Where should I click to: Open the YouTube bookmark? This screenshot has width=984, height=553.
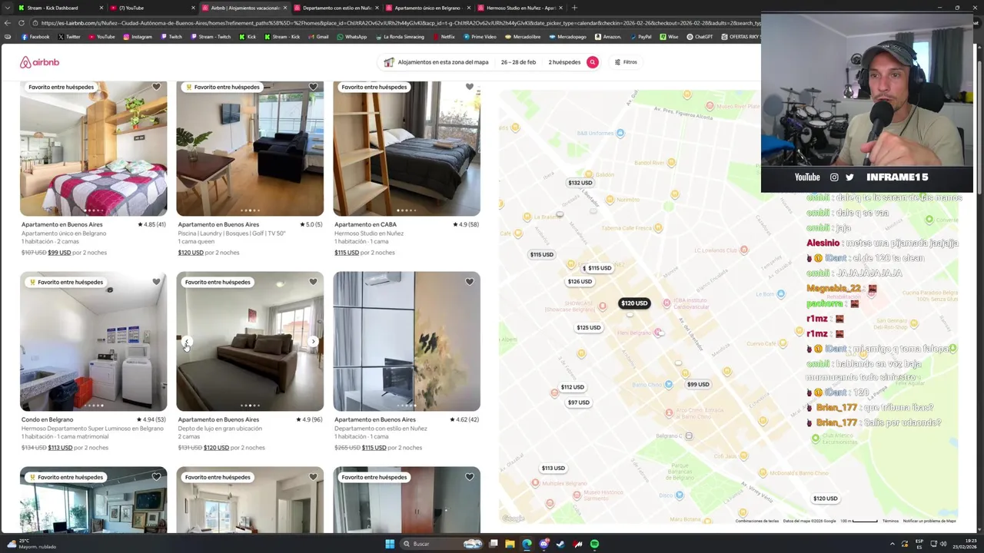pos(101,37)
